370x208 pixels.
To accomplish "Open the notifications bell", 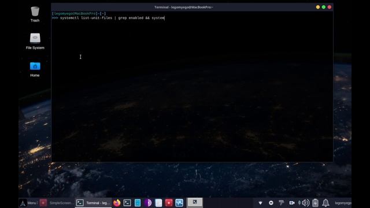I will pos(325,203).
